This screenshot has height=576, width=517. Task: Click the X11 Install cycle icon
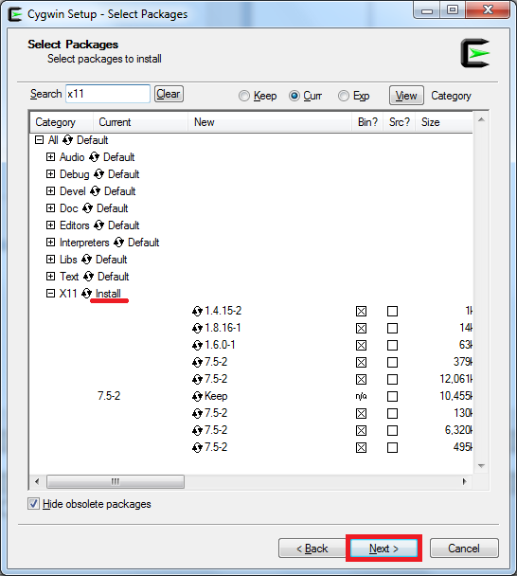tap(87, 294)
